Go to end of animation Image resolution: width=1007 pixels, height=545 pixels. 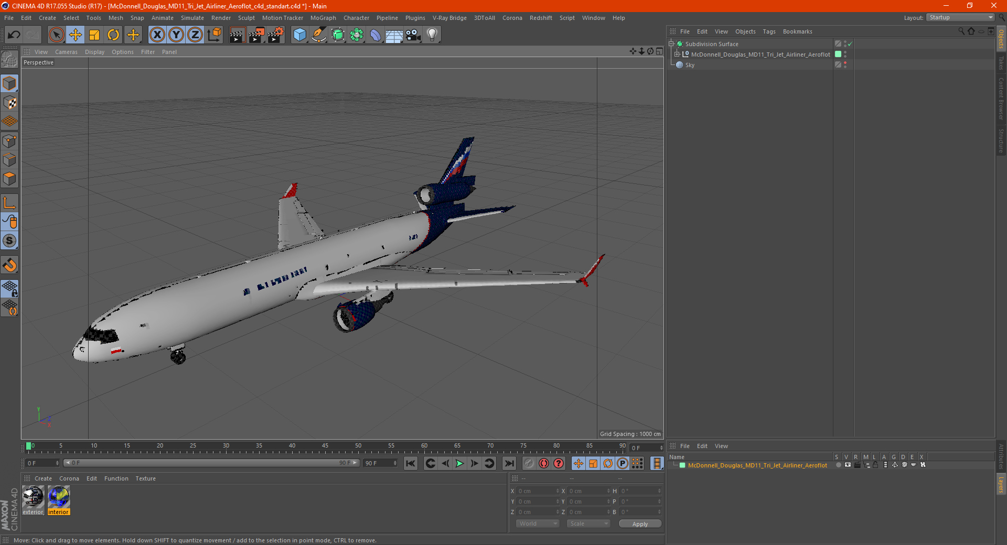coord(509,463)
